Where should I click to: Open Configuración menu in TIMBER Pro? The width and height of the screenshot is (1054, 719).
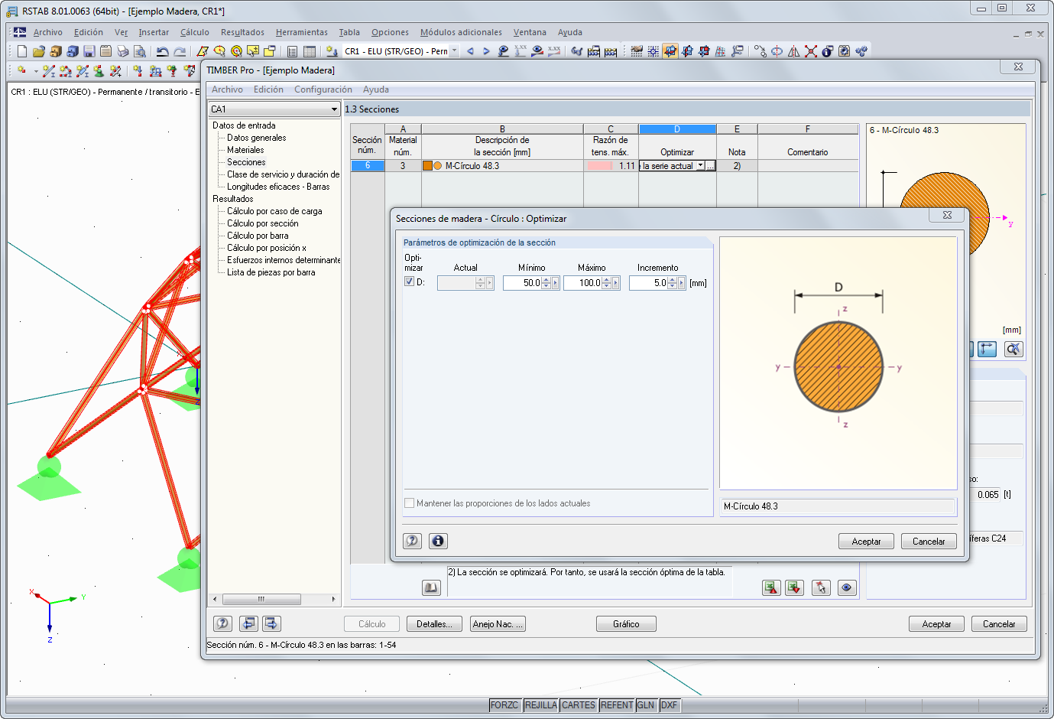323,89
